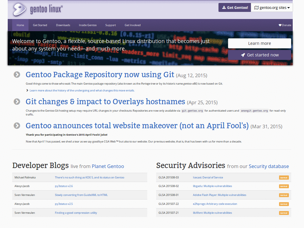The image size is (304, 228).
Task: Switch to the Get Started tab
Action: pos(40,25)
